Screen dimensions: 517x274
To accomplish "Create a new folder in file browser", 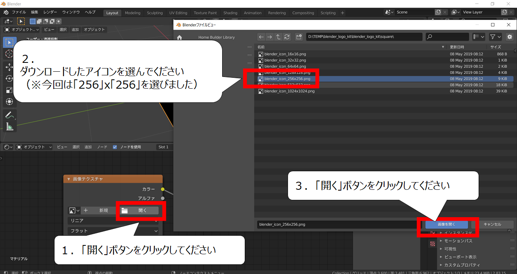I will (299, 37).
